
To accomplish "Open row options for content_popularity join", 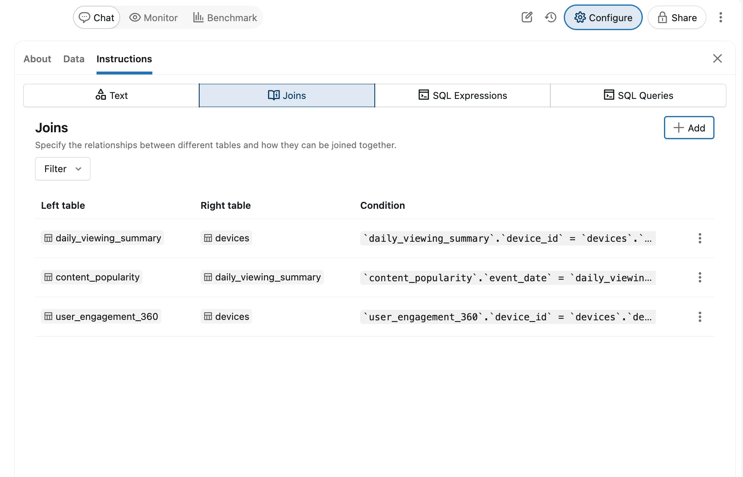I will pyautogui.click(x=700, y=277).
